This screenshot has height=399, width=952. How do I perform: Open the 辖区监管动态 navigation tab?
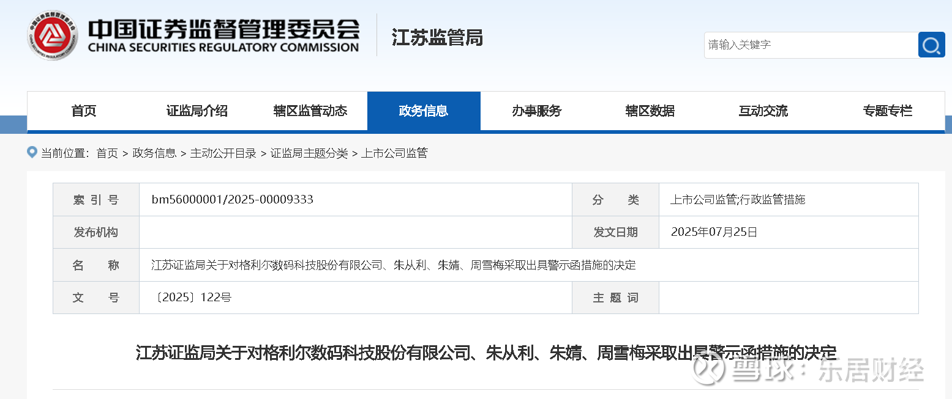(310, 111)
